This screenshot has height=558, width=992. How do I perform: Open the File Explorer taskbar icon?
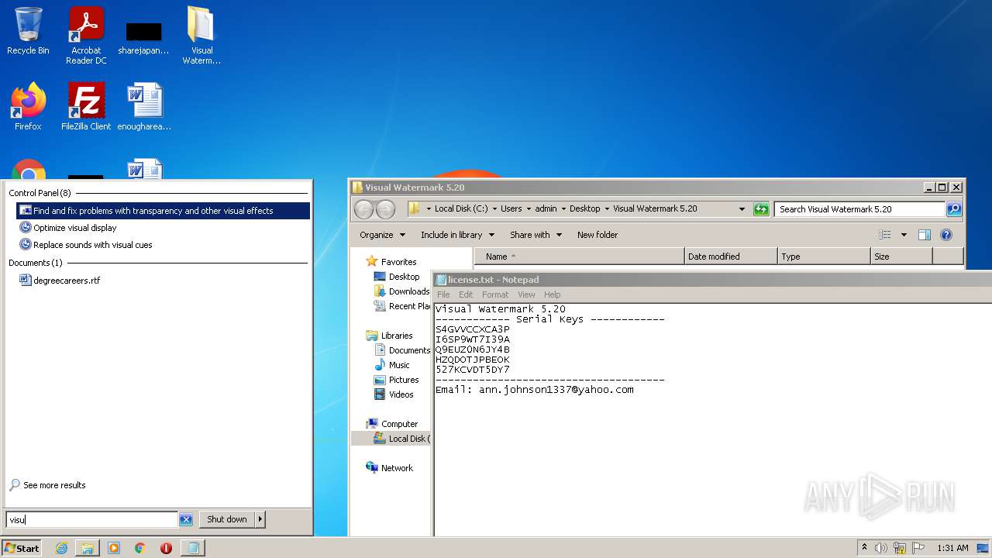[x=88, y=548]
